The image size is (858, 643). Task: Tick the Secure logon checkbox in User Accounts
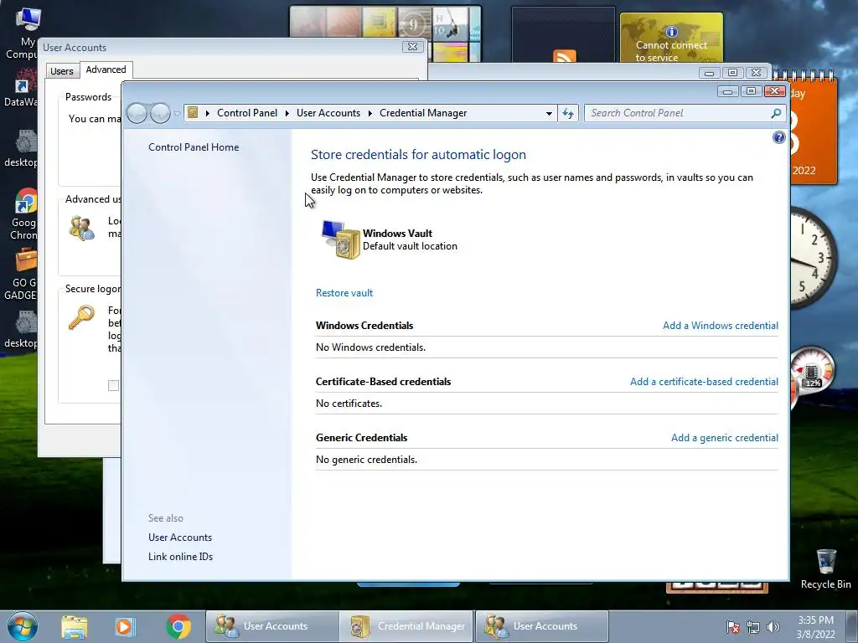tap(113, 385)
